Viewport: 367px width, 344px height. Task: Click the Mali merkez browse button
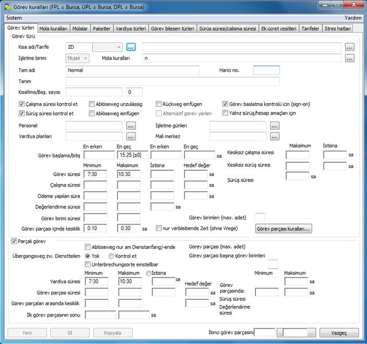275,136
